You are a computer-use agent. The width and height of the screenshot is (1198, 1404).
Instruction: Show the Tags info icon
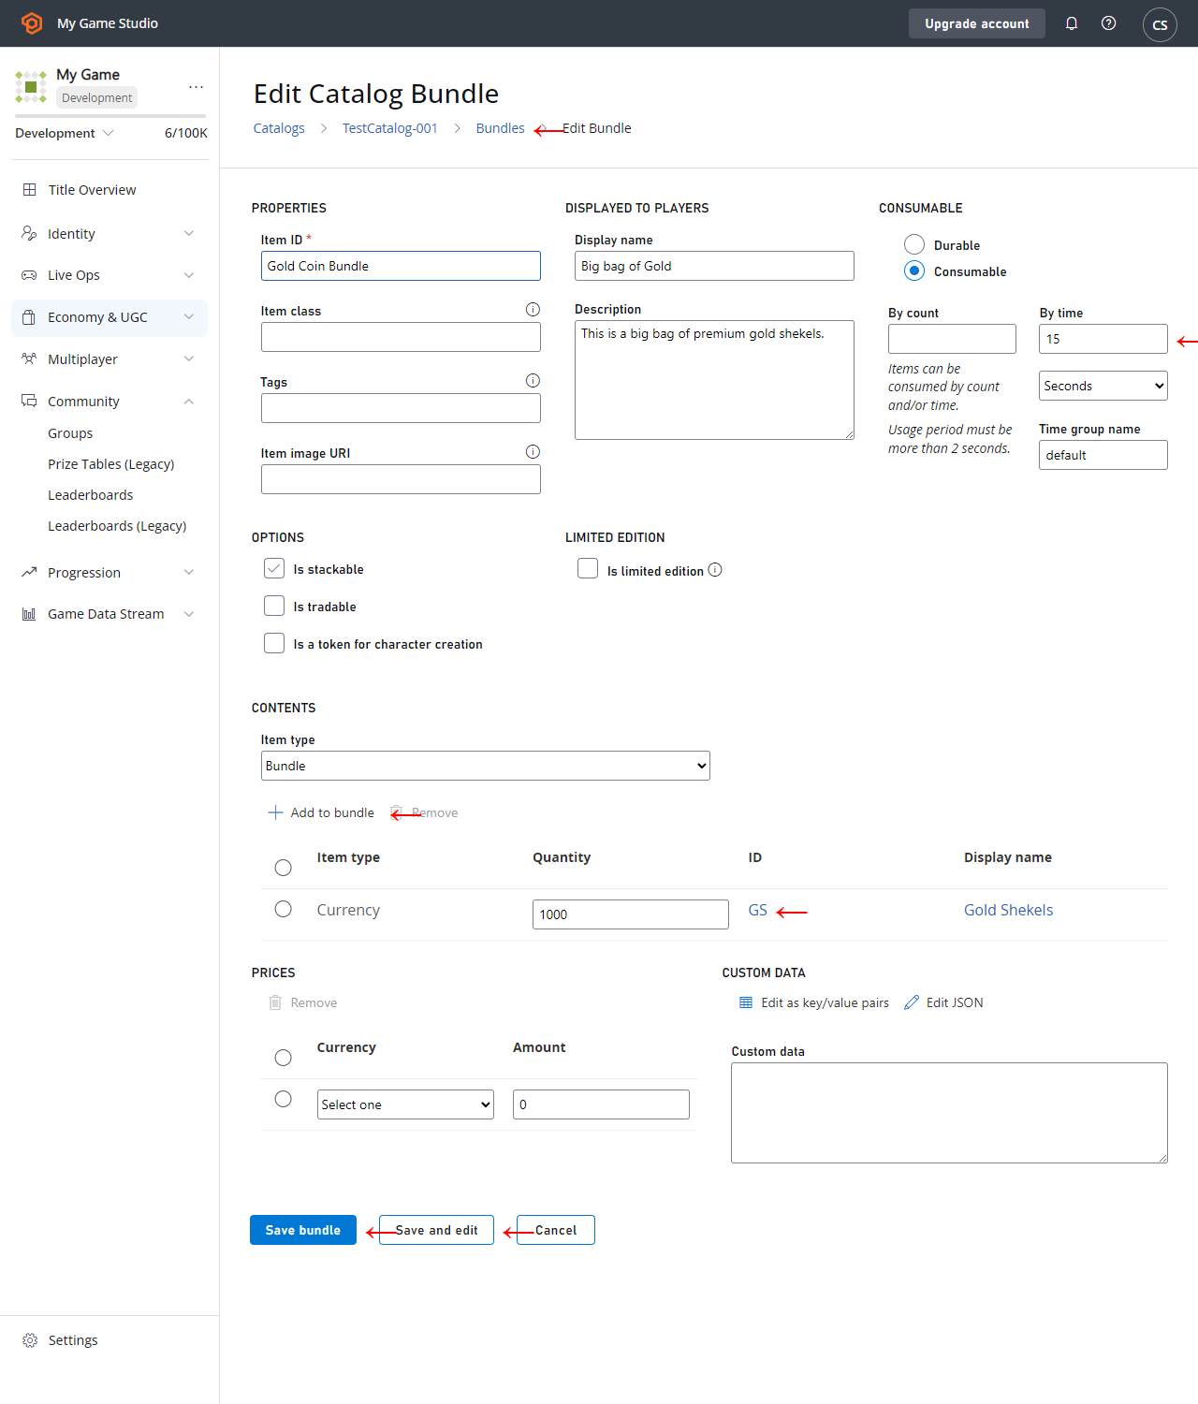533,380
